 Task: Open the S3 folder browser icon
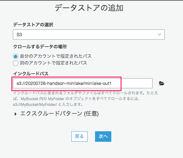click(x=162, y=83)
